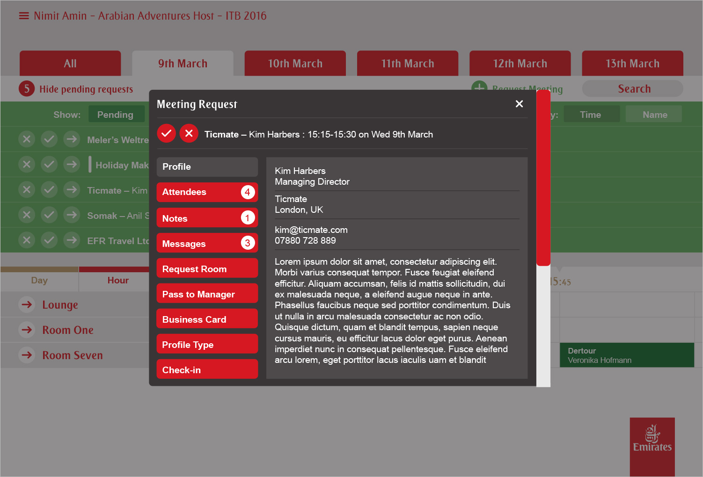703x477 pixels.
Task: Click the Request Room button
Action: [207, 269]
